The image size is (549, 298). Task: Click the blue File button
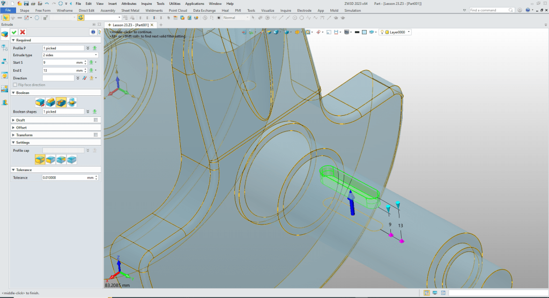[x=8, y=10]
